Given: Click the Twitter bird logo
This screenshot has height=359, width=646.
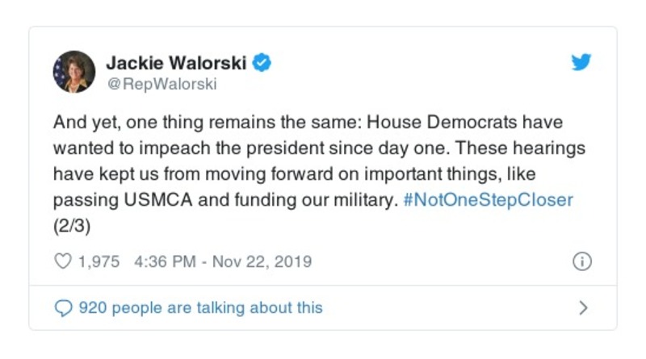Looking at the screenshot, I should click(581, 63).
